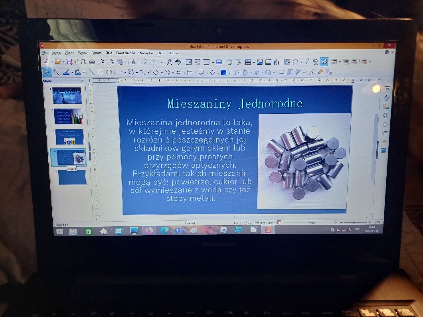Click the Save document icon
This screenshot has height=317, width=423.
69,61
